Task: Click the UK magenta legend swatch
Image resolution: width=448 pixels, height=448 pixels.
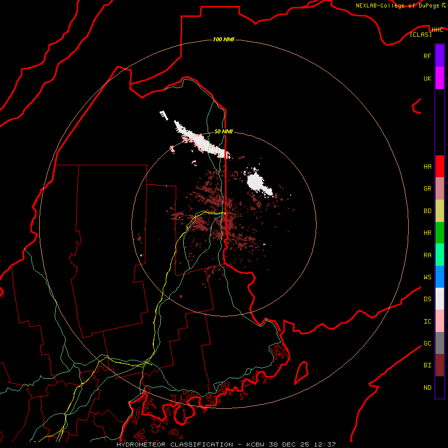Action: pyautogui.click(x=440, y=78)
